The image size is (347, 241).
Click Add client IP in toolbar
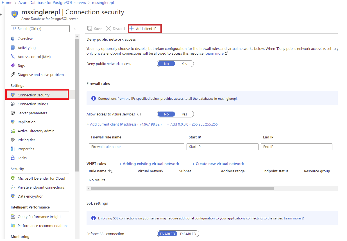click(x=145, y=29)
